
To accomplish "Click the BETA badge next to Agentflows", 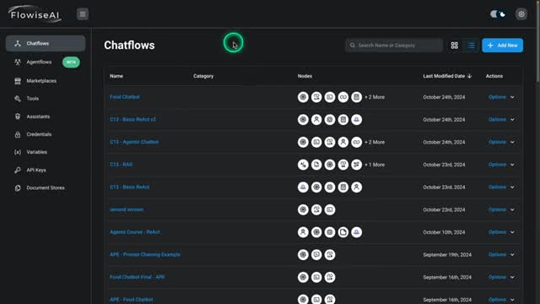I will [x=71, y=62].
